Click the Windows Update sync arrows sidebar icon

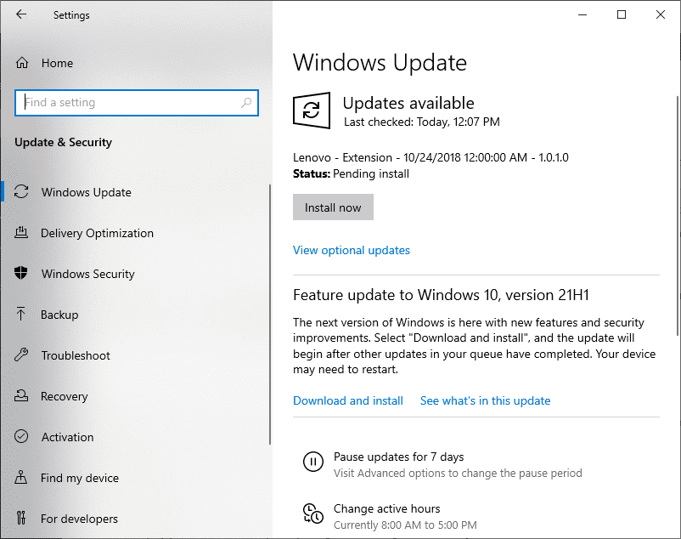coord(21,191)
